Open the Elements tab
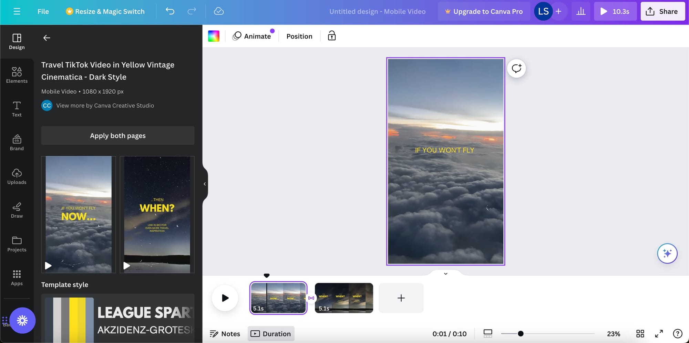The height and width of the screenshot is (343, 689). (x=17, y=75)
